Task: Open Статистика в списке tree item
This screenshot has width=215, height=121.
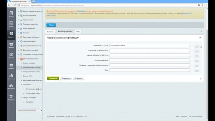Action: point(33,93)
